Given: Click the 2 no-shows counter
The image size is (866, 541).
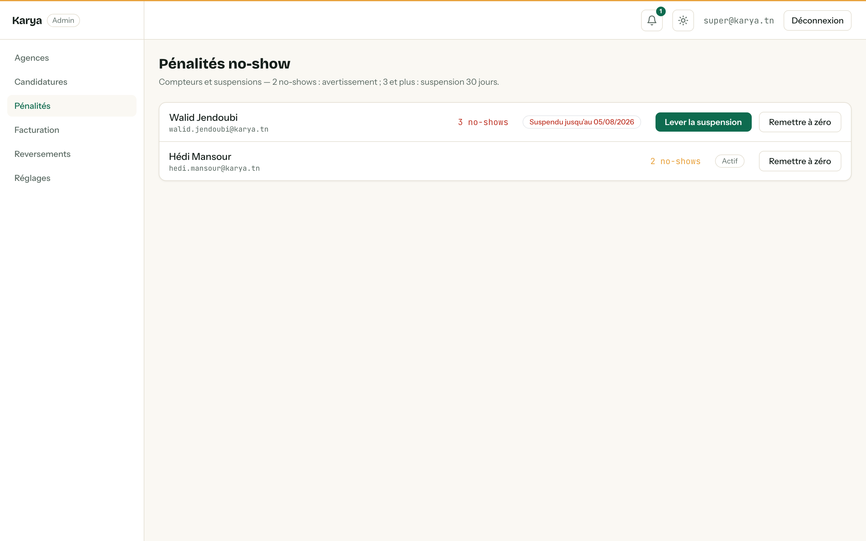Looking at the screenshot, I should (x=675, y=161).
